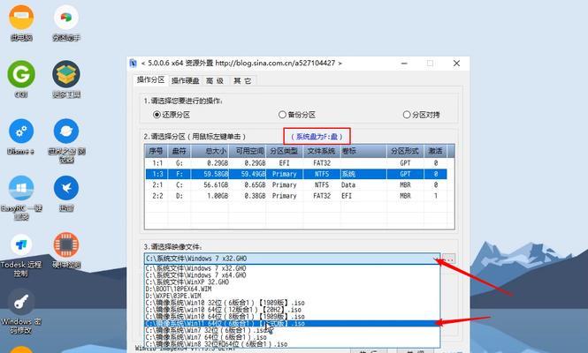
Task: Click the 盘符 column header
Action: (x=179, y=151)
